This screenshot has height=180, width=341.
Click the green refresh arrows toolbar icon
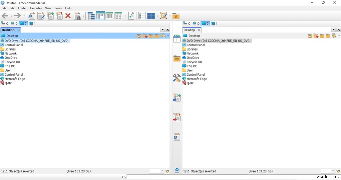pos(131,16)
